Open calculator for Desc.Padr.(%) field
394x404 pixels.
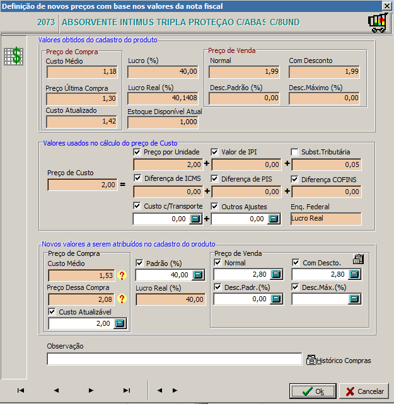coord(276,299)
